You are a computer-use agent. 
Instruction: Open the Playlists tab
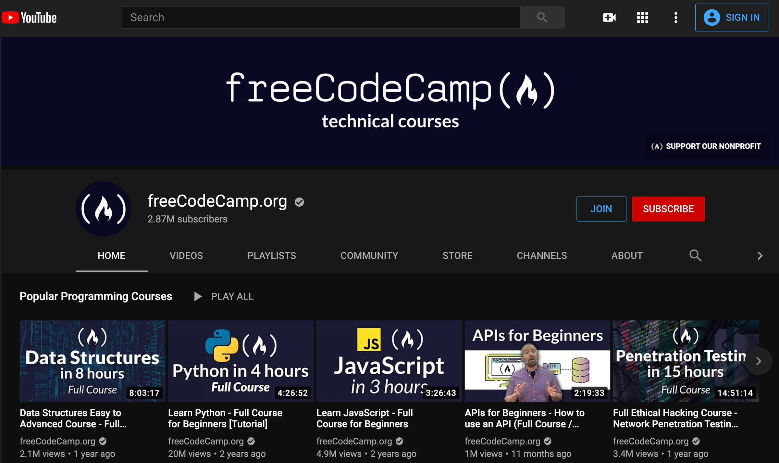pyautogui.click(x=271, y=256)
